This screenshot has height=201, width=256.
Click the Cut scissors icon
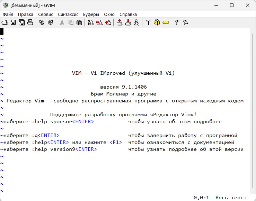[62, 22]
